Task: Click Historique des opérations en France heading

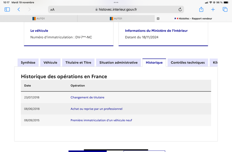Action: pos(64,76)
